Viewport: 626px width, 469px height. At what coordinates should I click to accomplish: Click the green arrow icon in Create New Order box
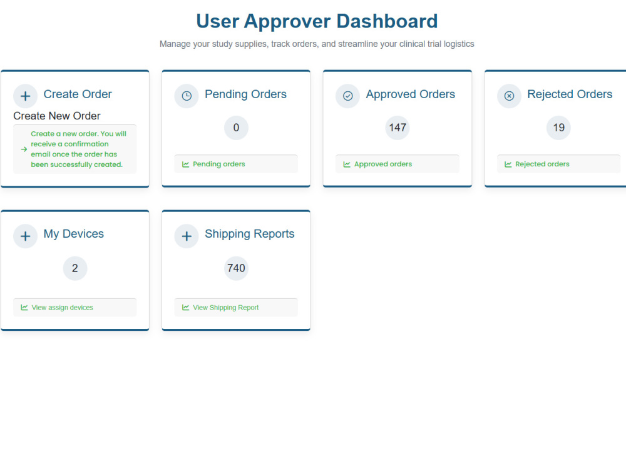24,149
